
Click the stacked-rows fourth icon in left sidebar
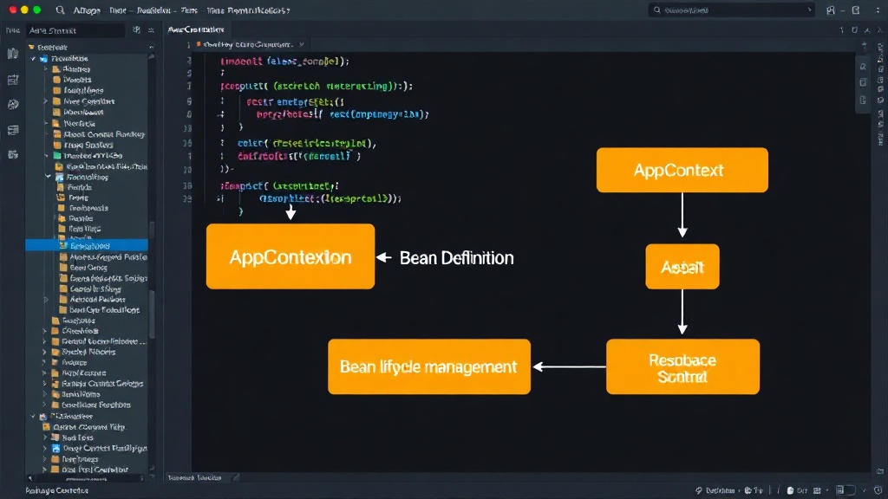pos(13,130)
